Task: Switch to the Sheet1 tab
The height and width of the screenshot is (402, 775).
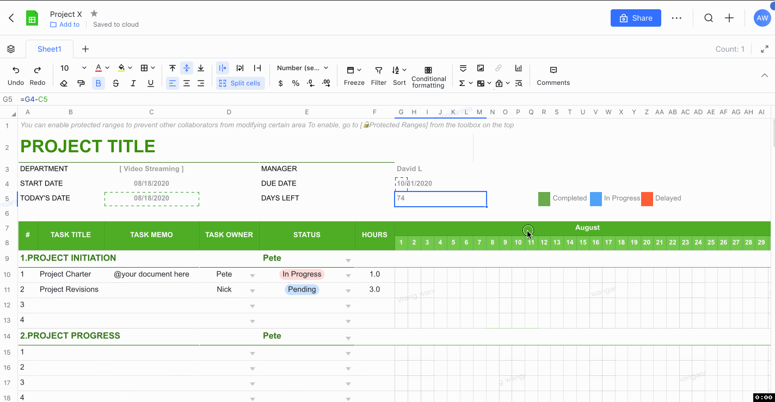Action: click(x=49, y=49)
